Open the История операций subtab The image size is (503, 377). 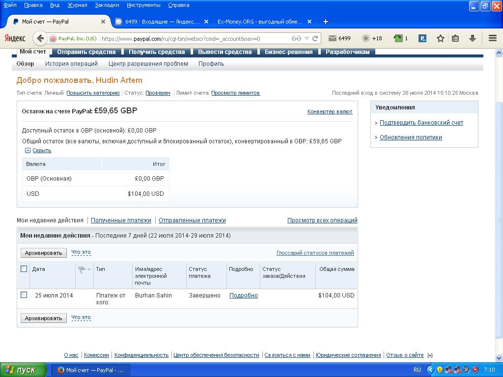click(x=71, y=63)
